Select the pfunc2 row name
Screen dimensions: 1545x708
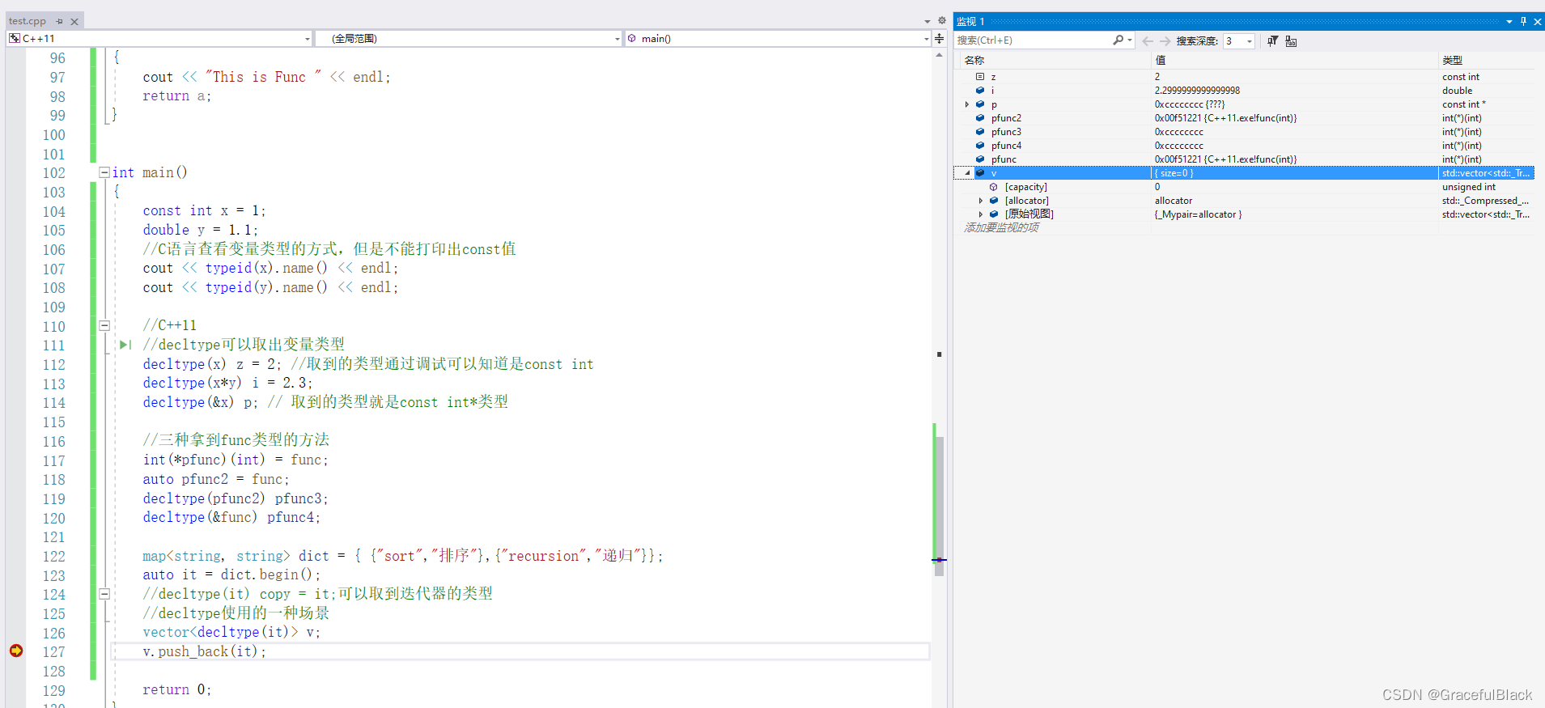click(x=1006, y=118)
